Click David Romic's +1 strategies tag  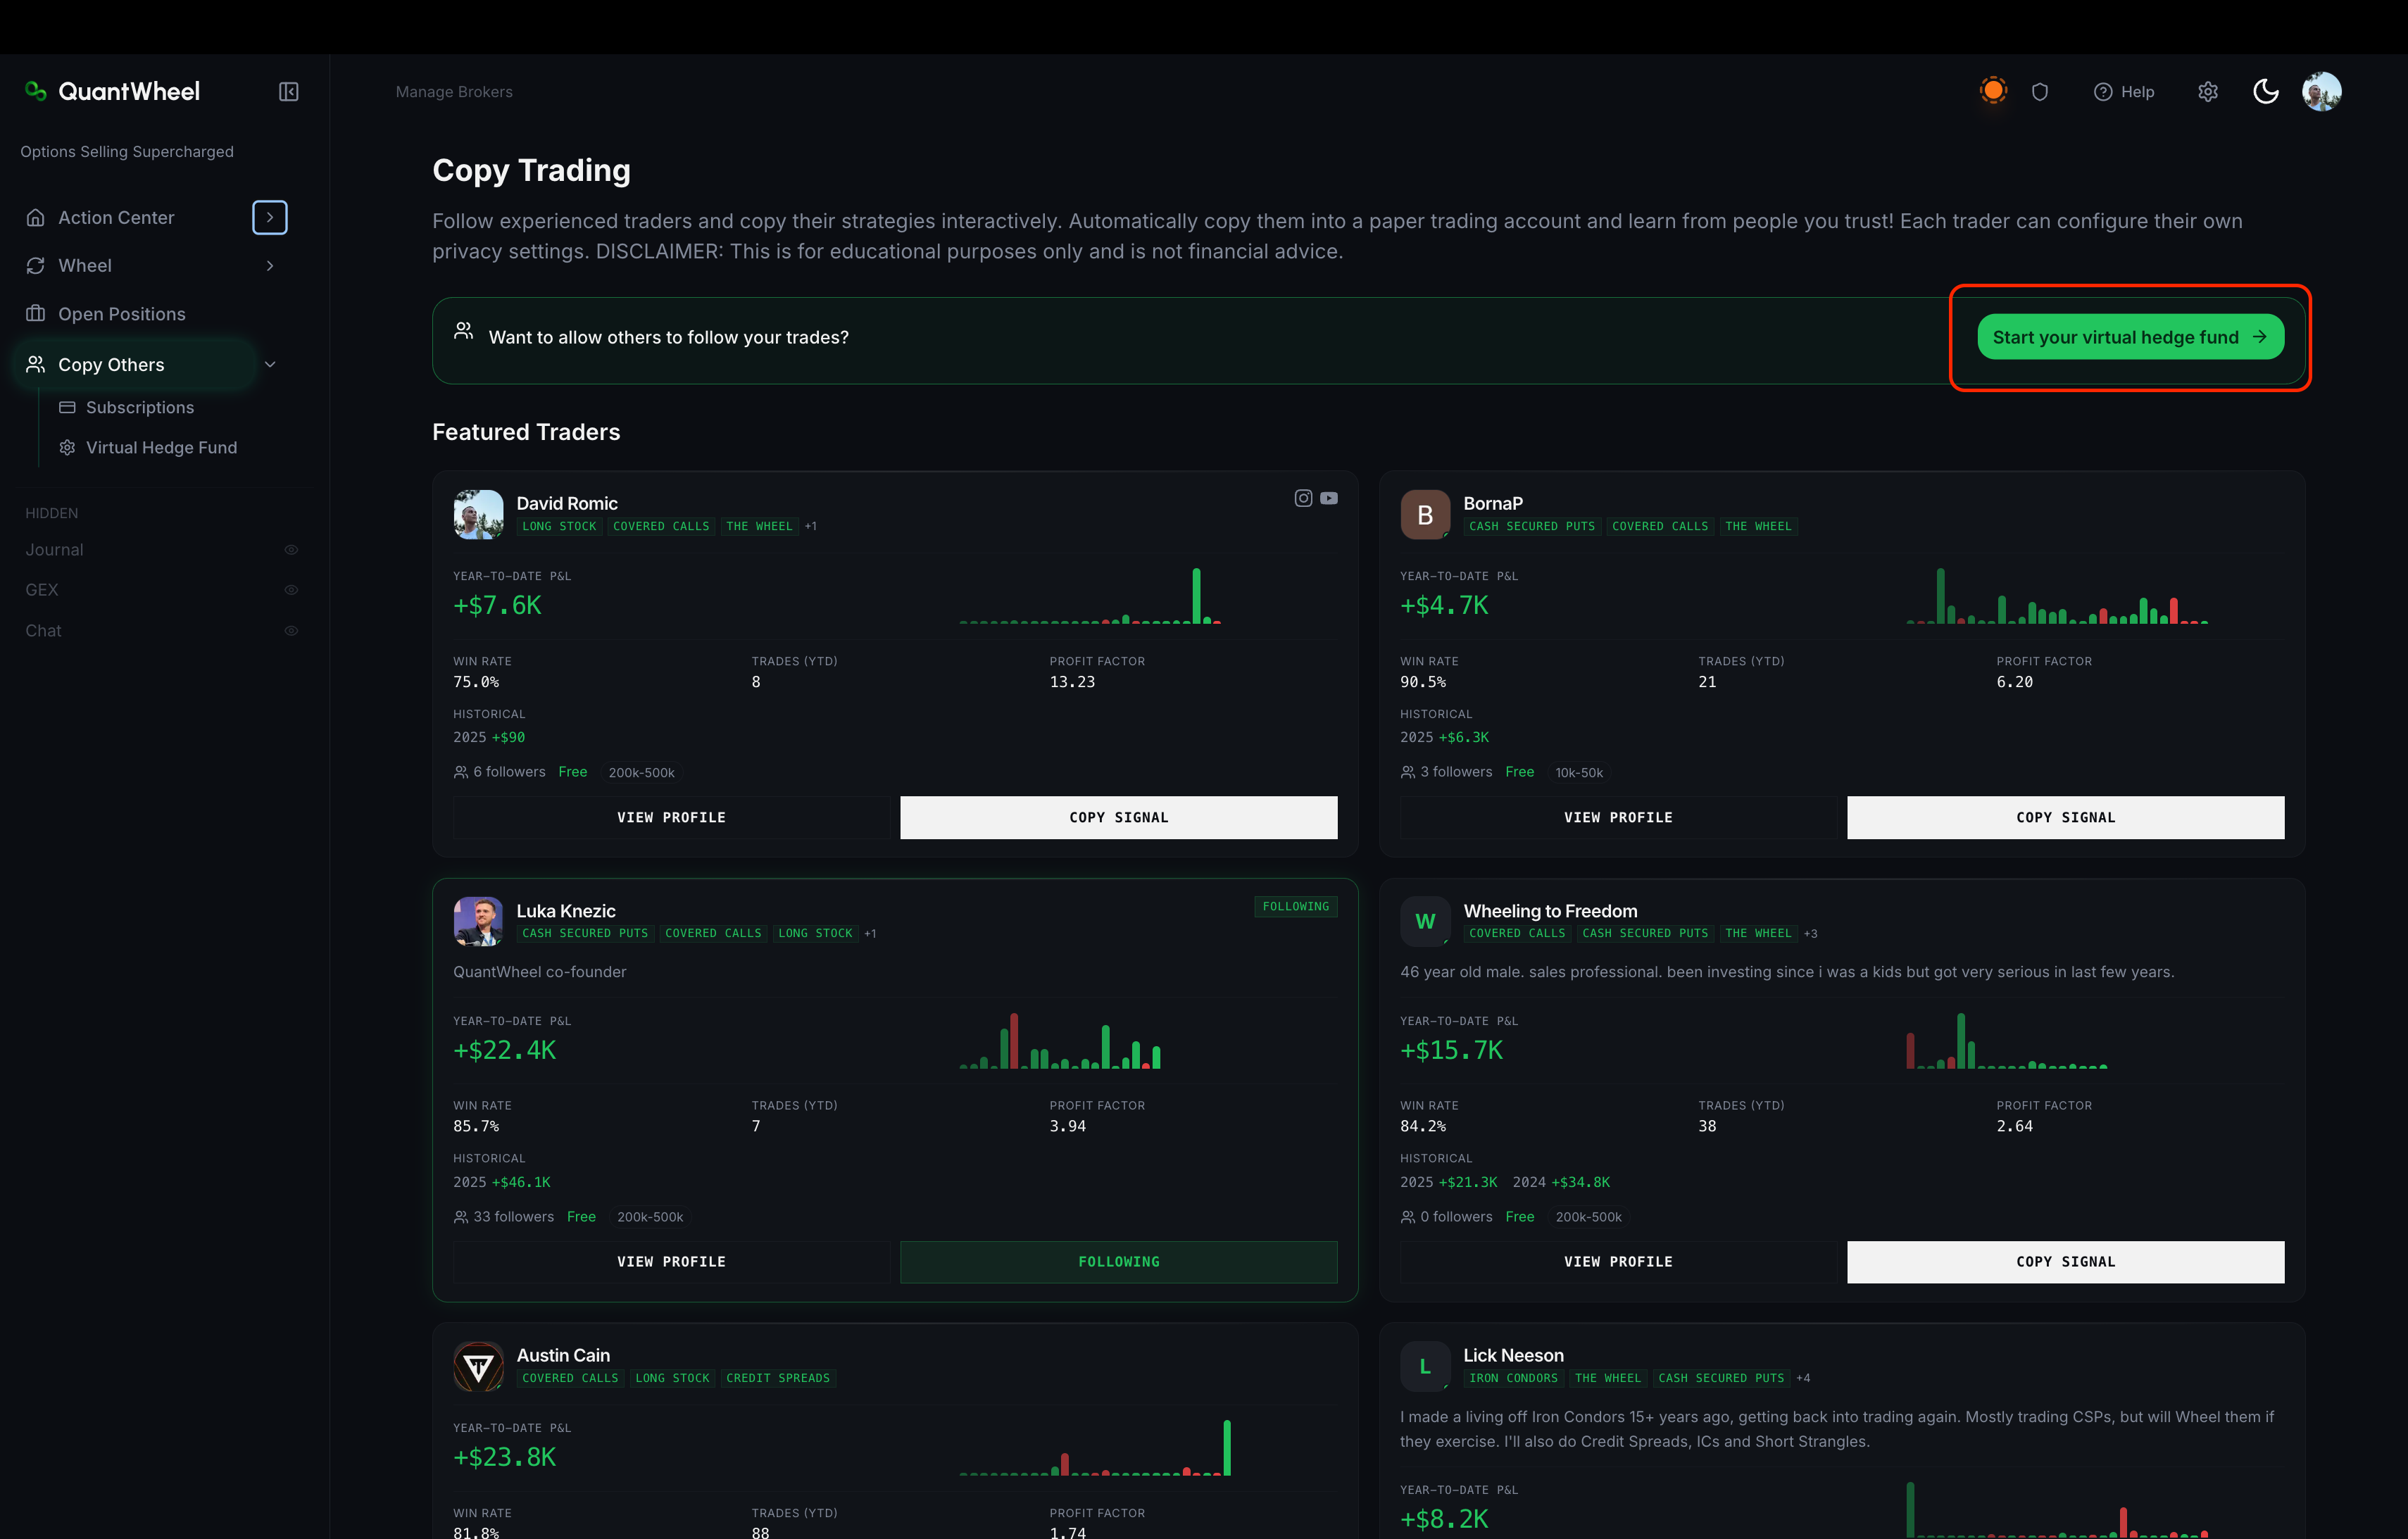click(x=811, y=526)
